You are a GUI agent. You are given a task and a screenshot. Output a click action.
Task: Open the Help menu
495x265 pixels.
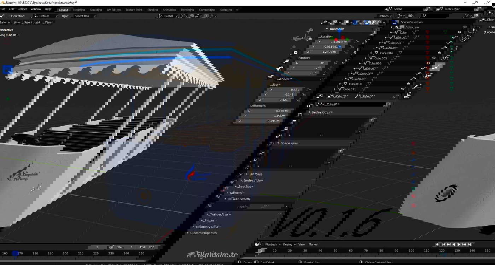48,9
